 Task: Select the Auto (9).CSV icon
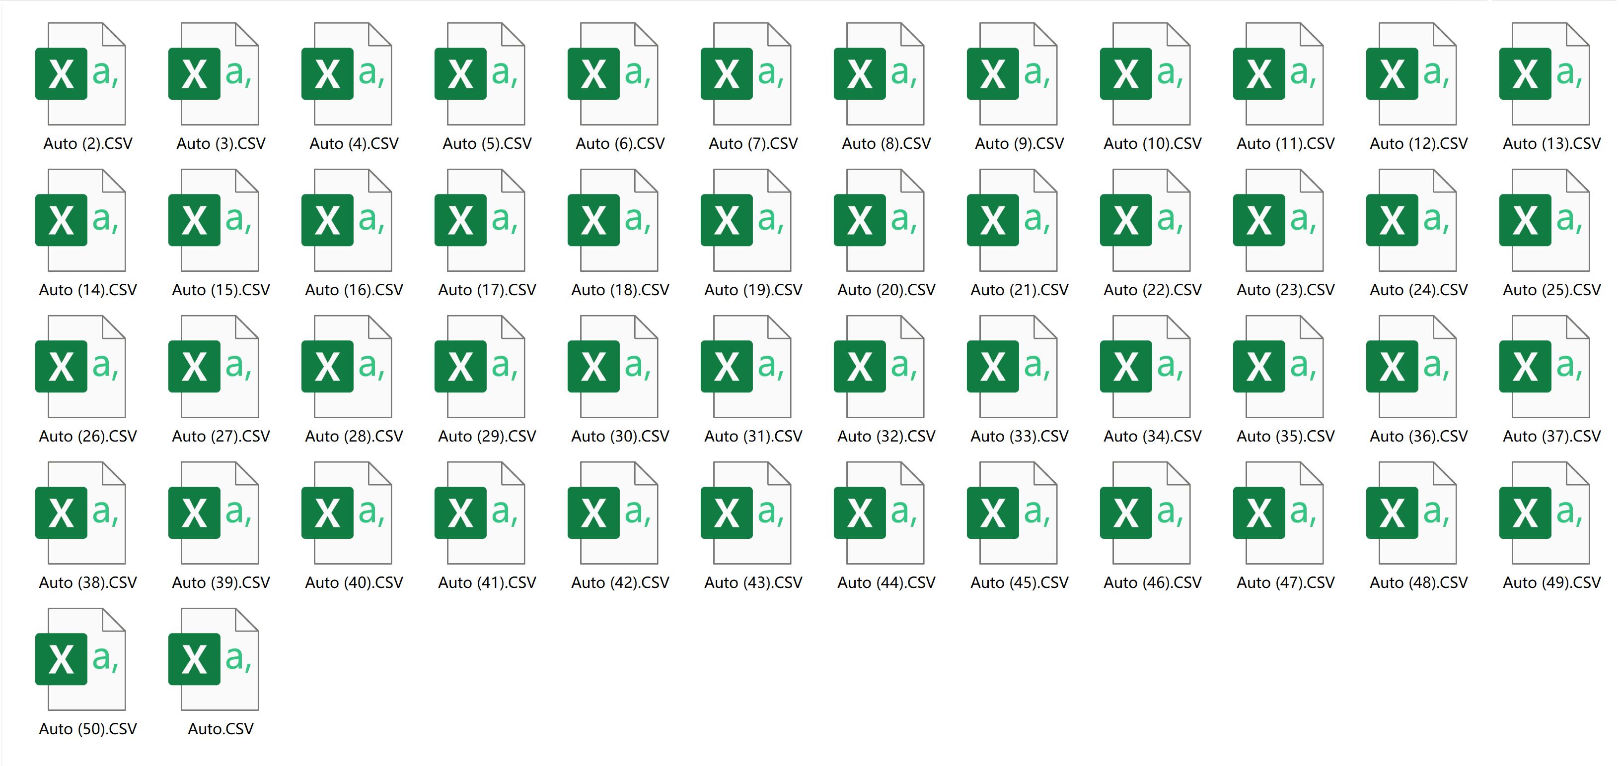(1013, 73)
